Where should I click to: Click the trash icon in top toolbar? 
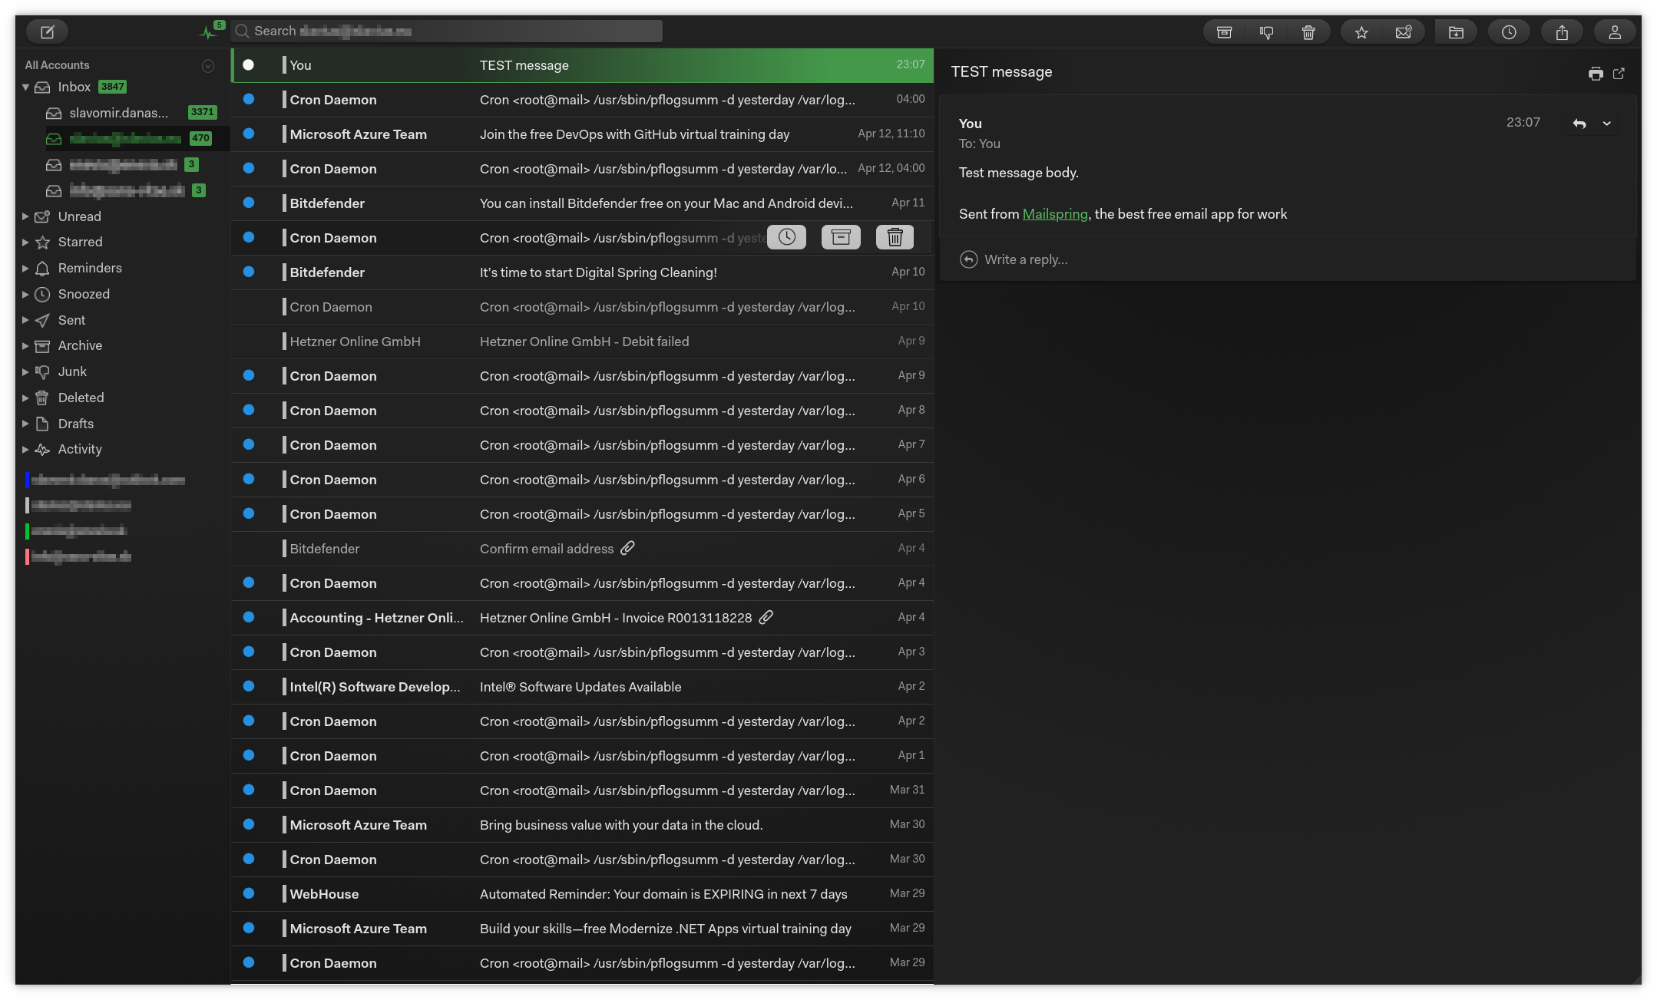click(x=1308, y=32)
